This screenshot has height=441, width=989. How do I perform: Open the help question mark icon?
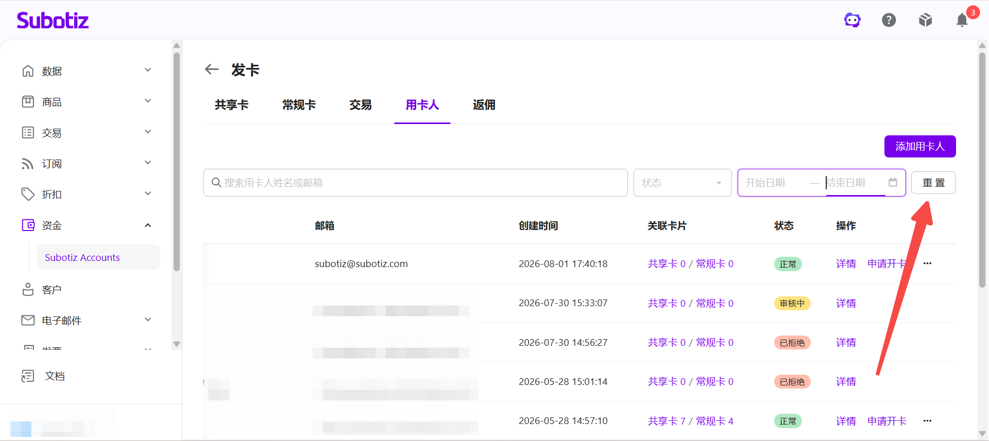point(889,20)
